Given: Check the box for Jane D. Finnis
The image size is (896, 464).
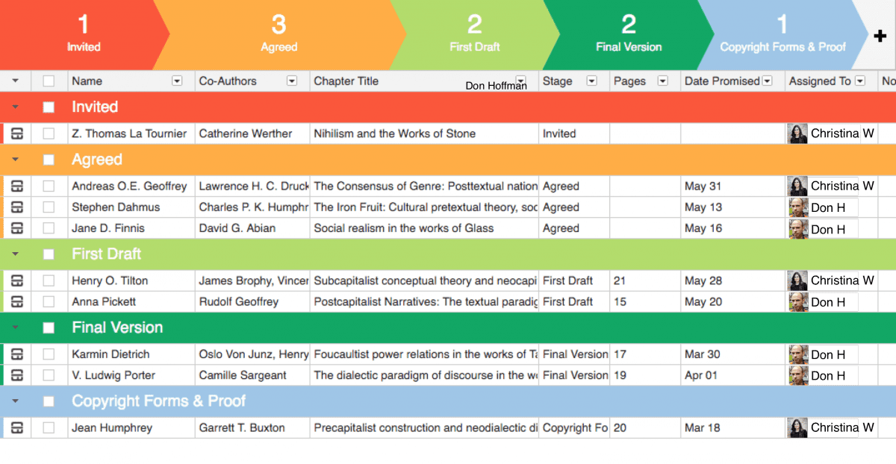Looking at the screenshot, I should [49, 228].
